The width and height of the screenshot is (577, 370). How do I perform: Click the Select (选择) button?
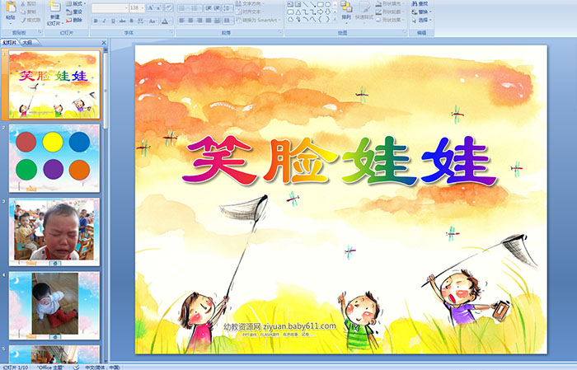click(x=422, y=20)
